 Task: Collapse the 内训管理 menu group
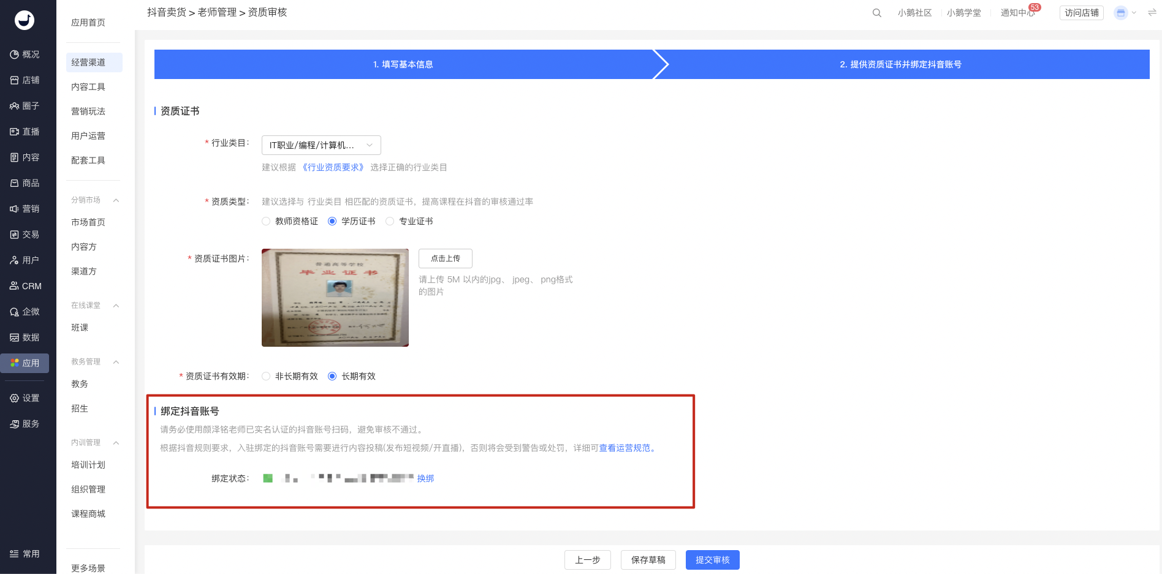(116, 443)
